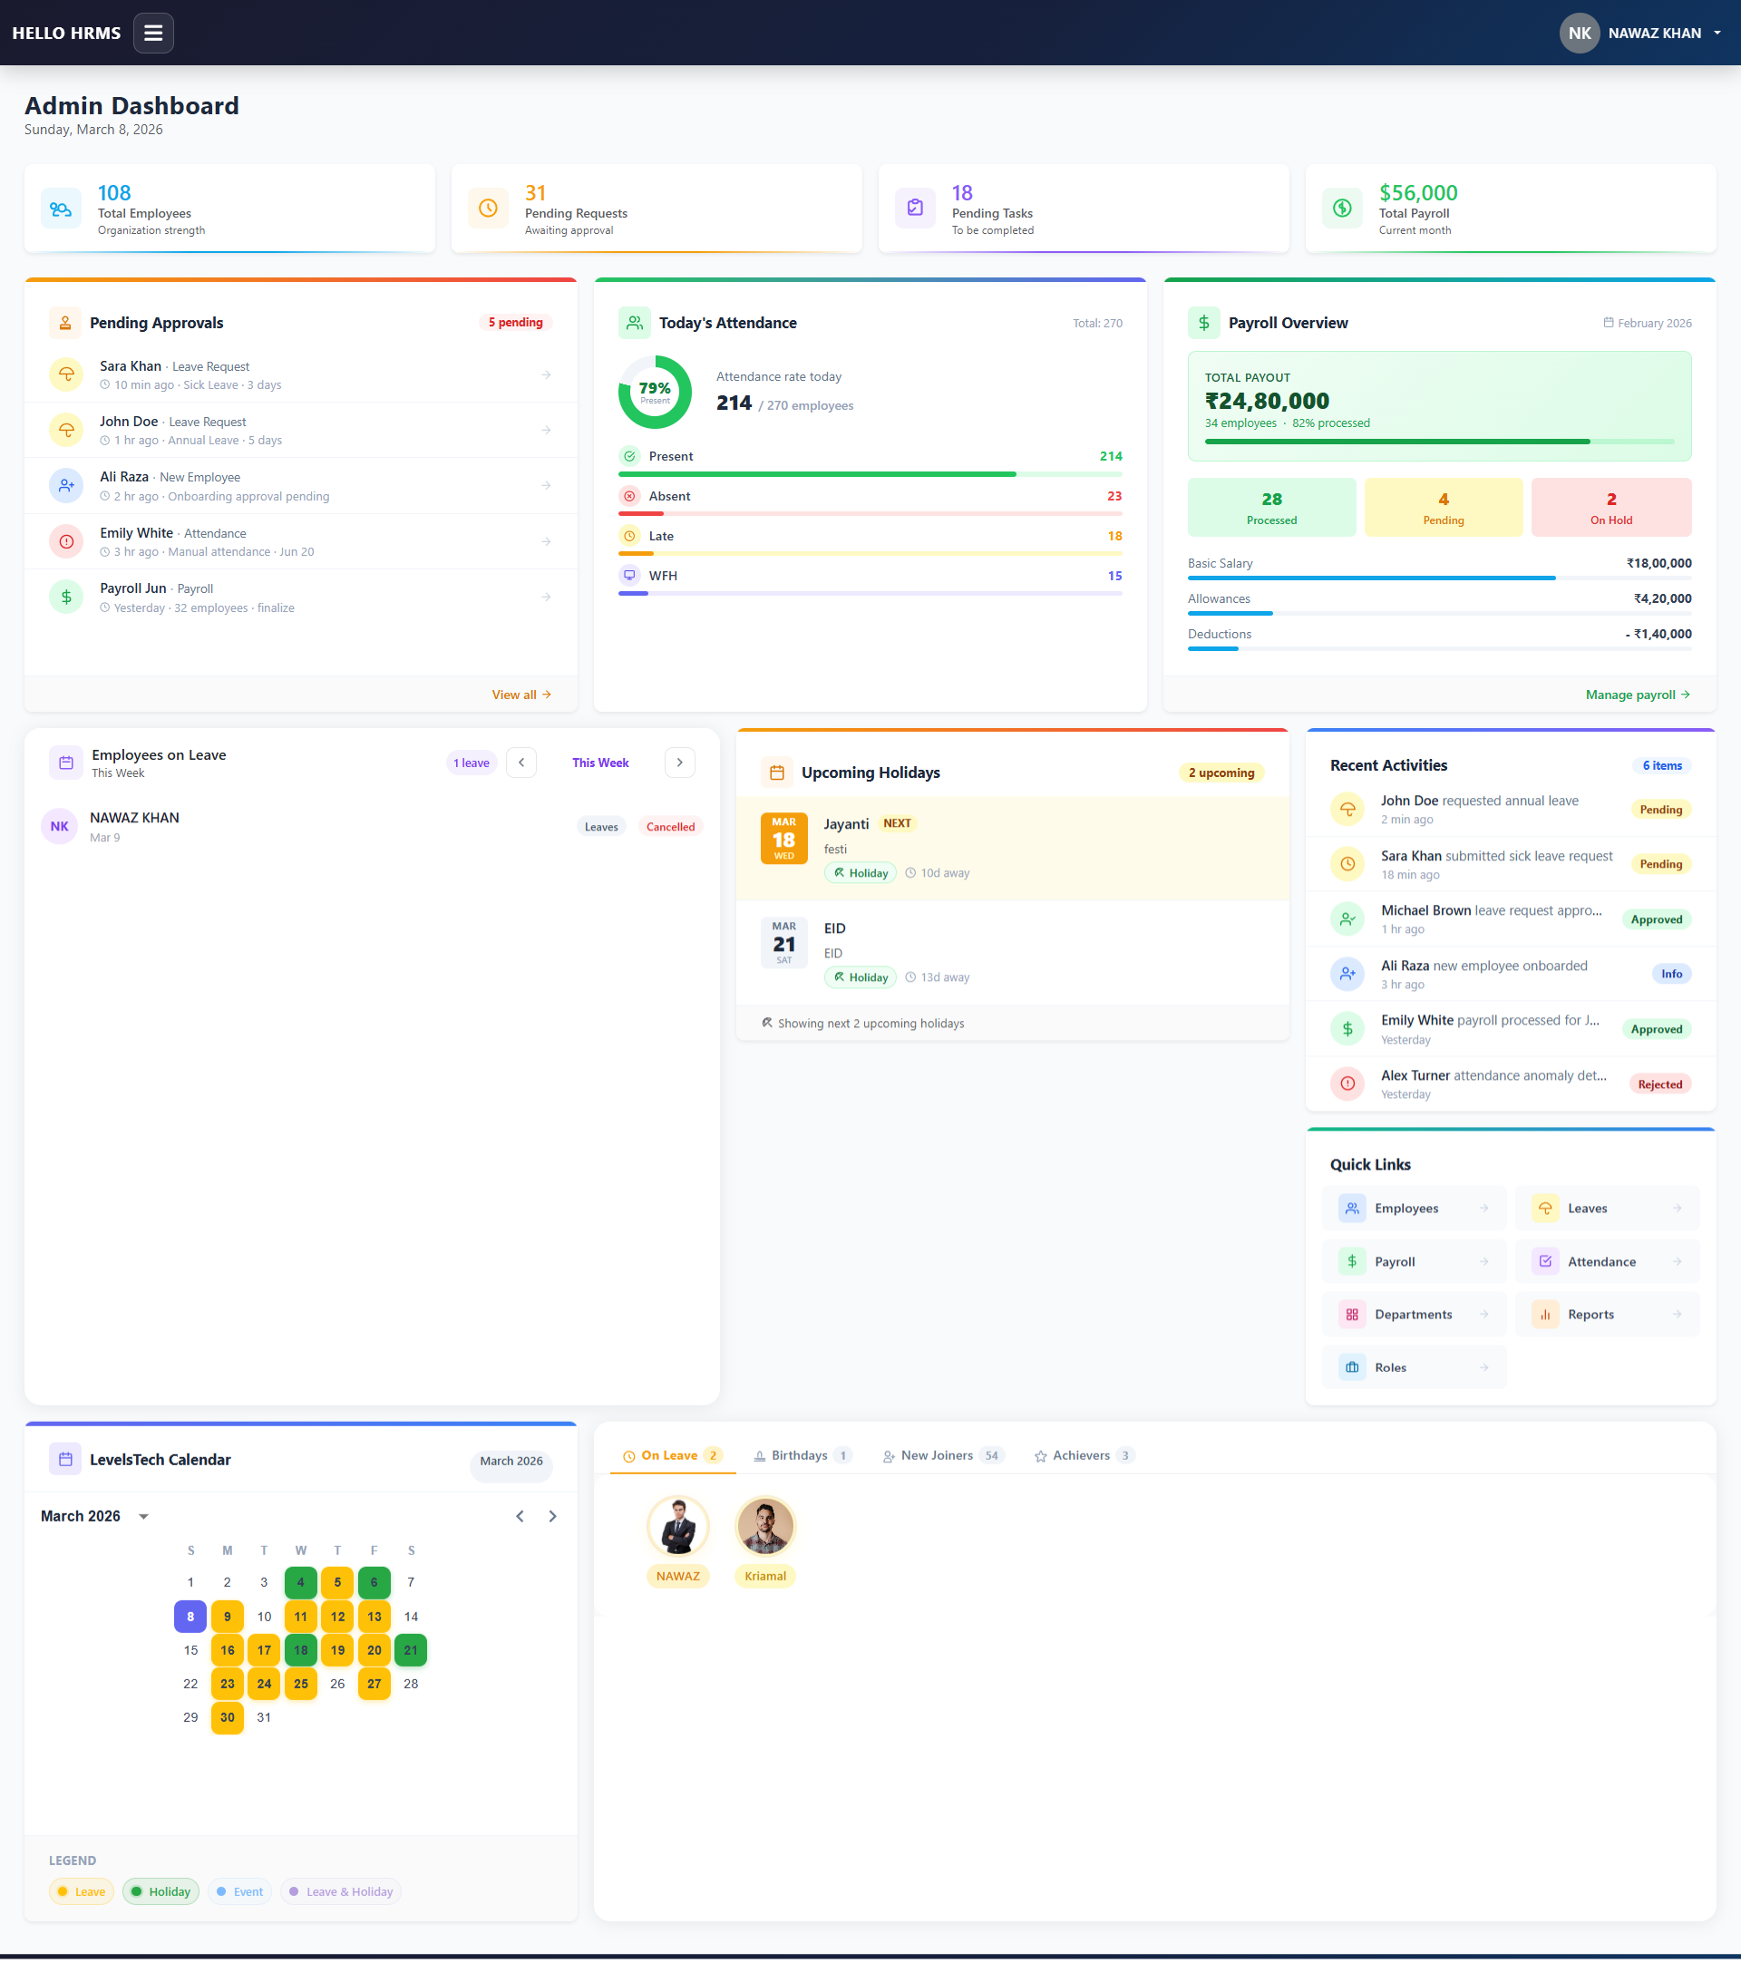
Task: Select March 18 holiday on calendar
Action: (300, 1650)
